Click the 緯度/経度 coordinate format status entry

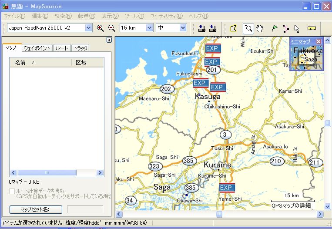point(106,223)
